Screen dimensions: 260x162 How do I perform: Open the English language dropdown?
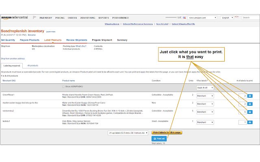(227, 18)
